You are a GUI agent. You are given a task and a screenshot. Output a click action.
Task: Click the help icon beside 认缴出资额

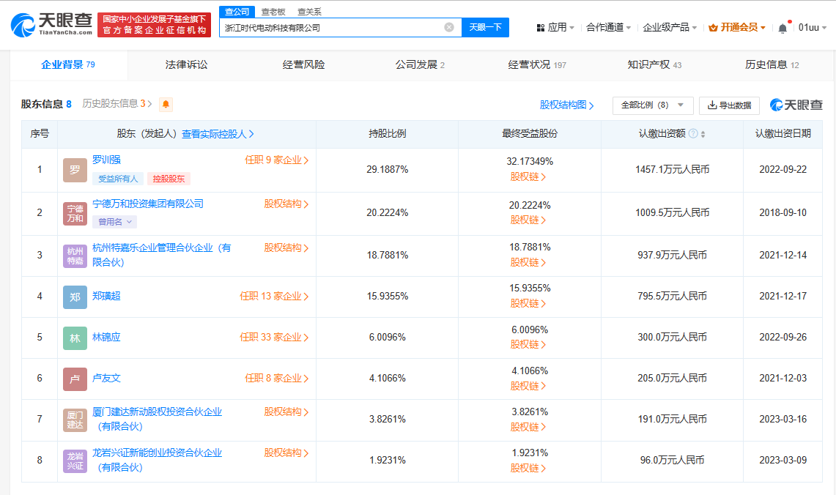point(693,134)
